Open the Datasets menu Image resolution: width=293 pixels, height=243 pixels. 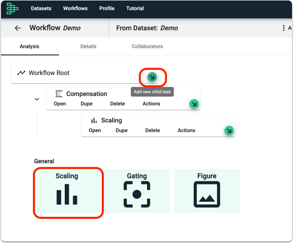41,8
